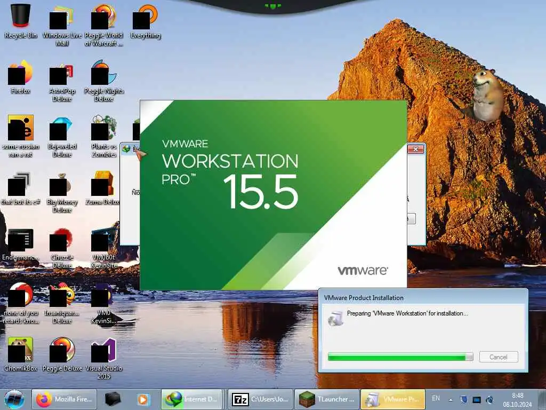
Task: Click the VMware Product Installation title
Action: (364, 298)
